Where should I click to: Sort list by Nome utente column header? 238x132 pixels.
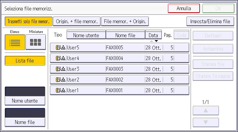pyautogui.click(x=86, y=35)
